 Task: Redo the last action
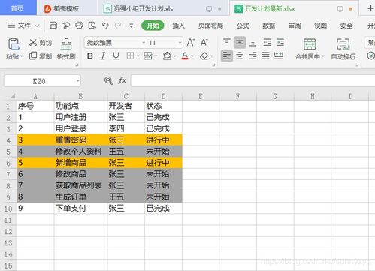[118, 26]
